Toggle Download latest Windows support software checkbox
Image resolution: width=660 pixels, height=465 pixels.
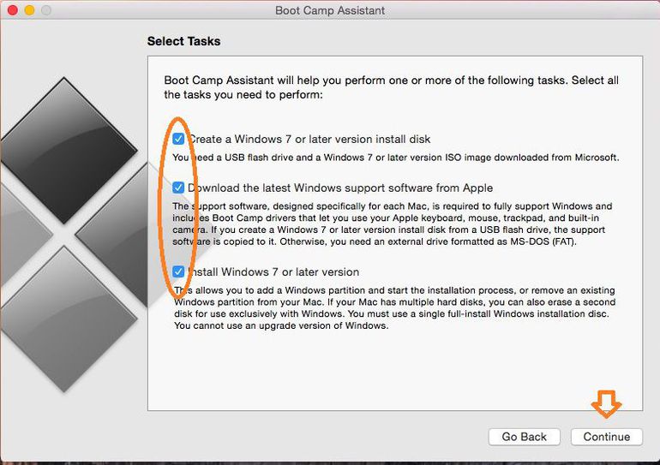click(x=178, y=188)
